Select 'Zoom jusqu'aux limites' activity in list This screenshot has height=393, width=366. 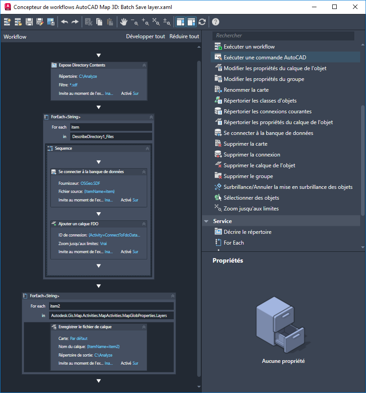coord(246,209)
